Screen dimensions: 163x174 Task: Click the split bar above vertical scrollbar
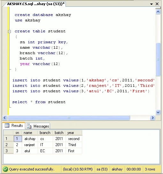158,8
